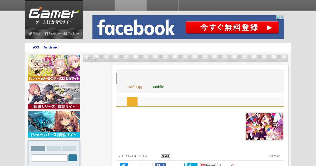Image resolution: width=316 pixels, height=166 pixels.
Task: Share article via Twitter bird icon
Action: pyautogui.click(x=124, y=165)
